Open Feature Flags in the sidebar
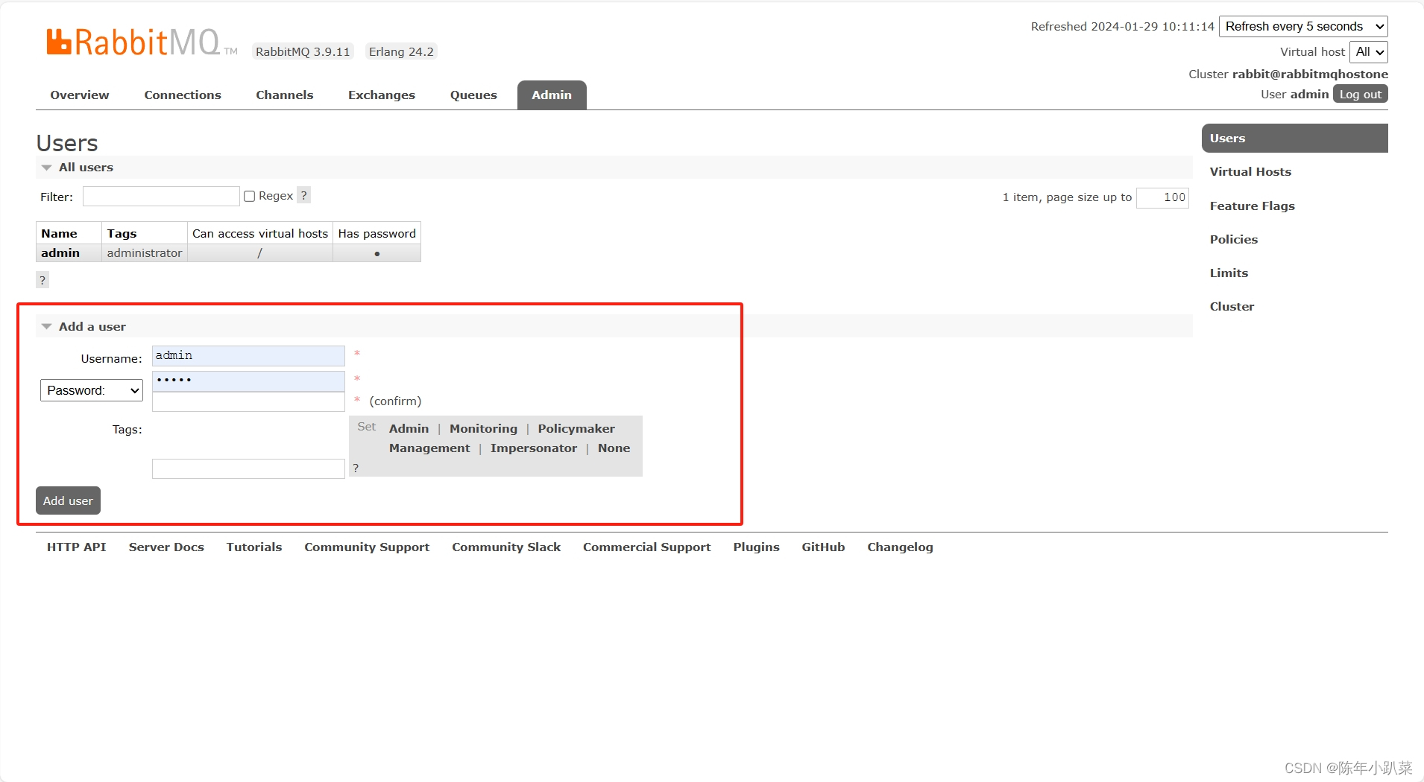This screenshot has height=782, width=1424. pos(1252,206)
